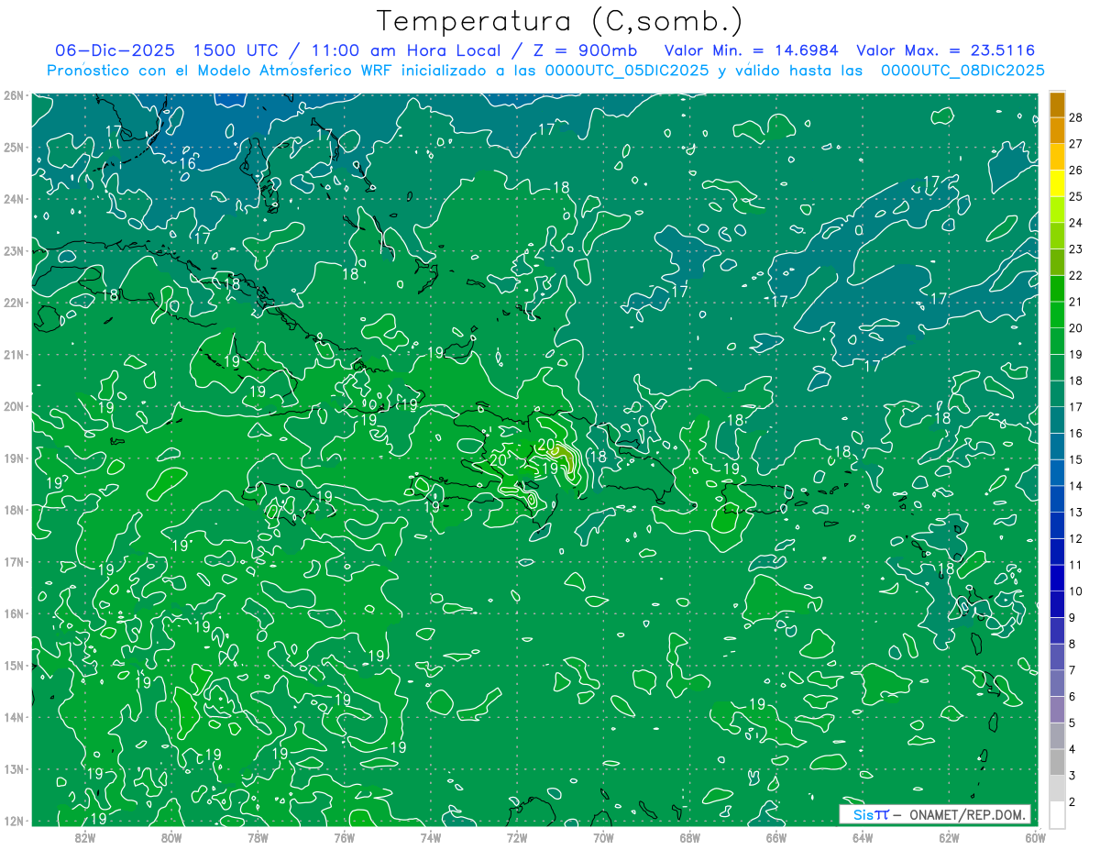Viewport: 1100px width, 850px height.
Task: Click the initialization stamp '0000UTC_05DIC2025'
Action: point(627,71)
